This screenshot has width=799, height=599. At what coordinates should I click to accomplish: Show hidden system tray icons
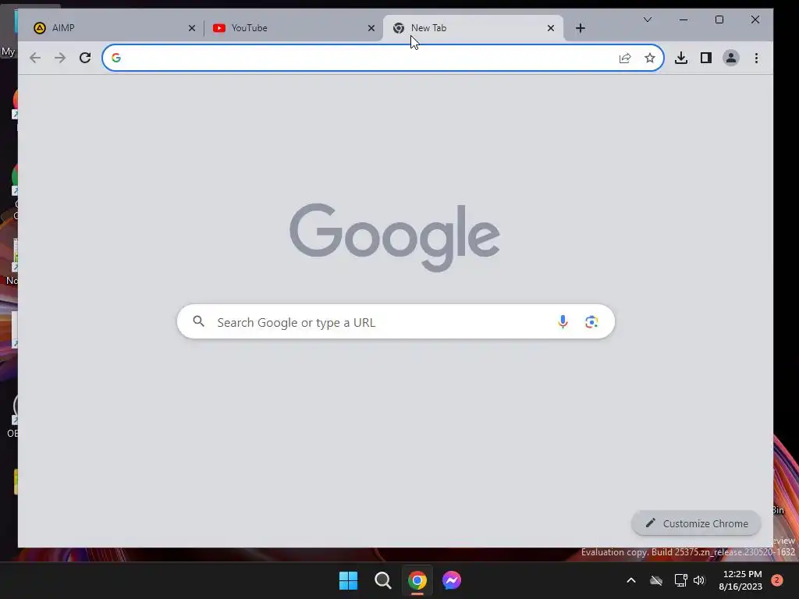coord(630,580)
